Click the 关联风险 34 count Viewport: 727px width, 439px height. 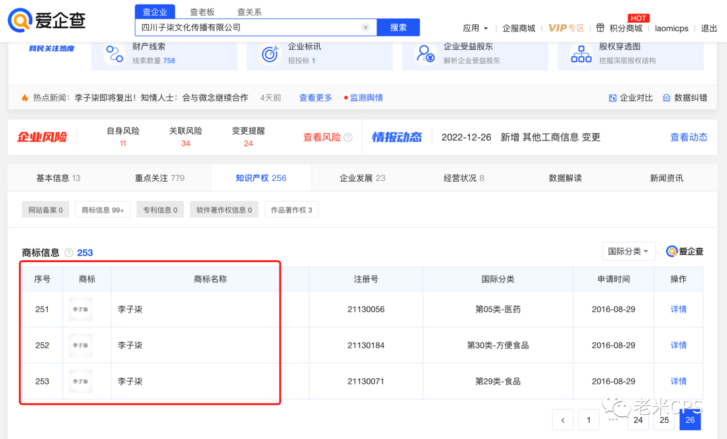186,144
